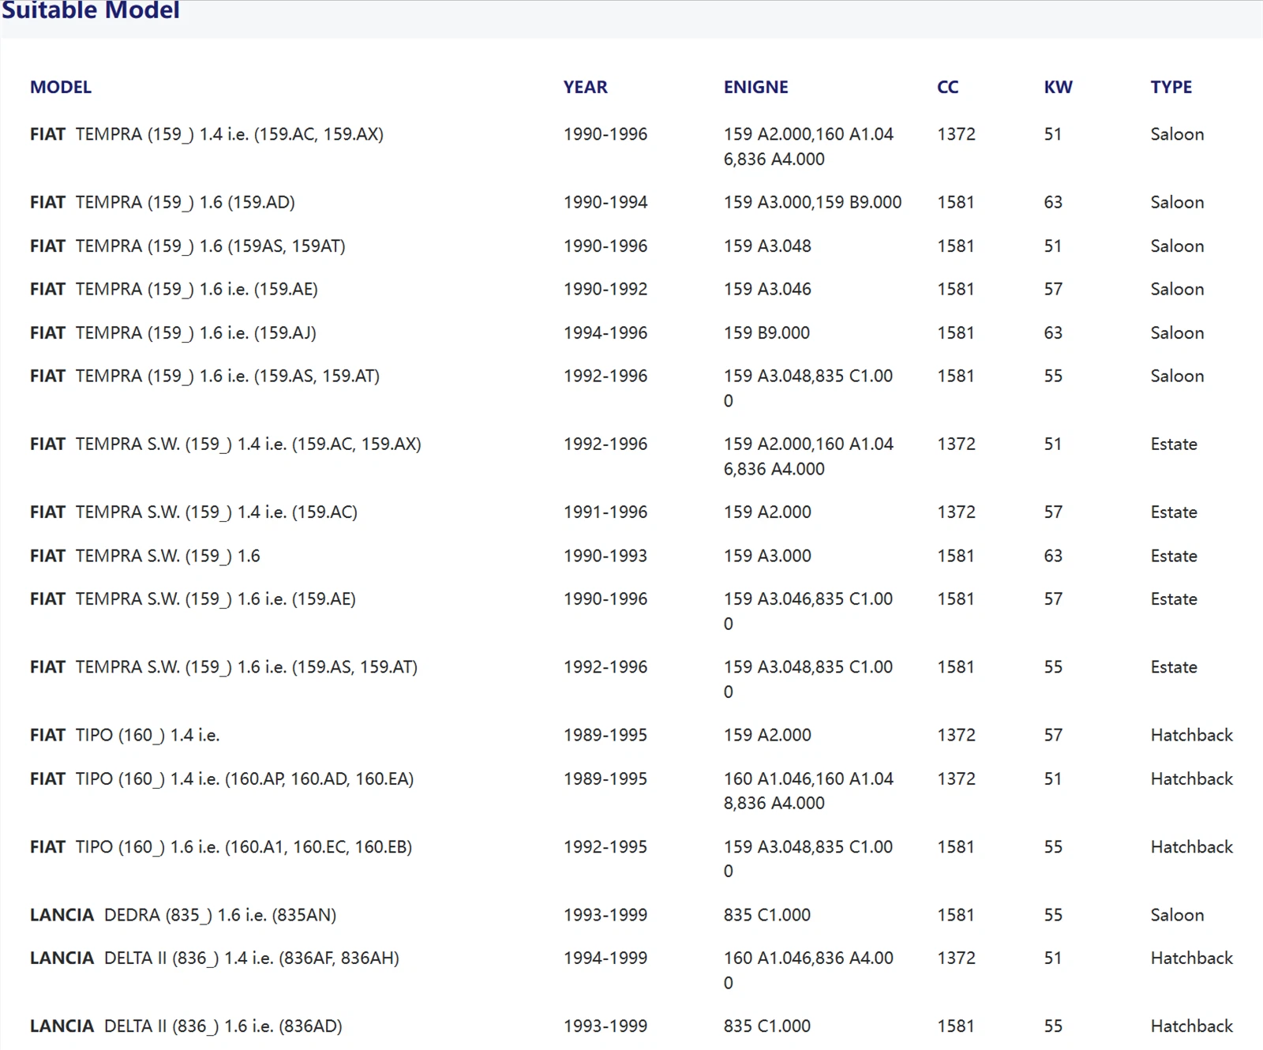Click year 1990-1994 for TEMPRA 1.6 (159.AD)
The image size is (1263, 1050).
605,202
